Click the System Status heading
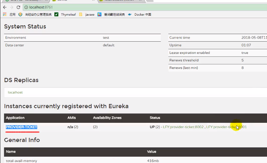The height and width of the screenshot is (163, 267). (x=25, y=26)
